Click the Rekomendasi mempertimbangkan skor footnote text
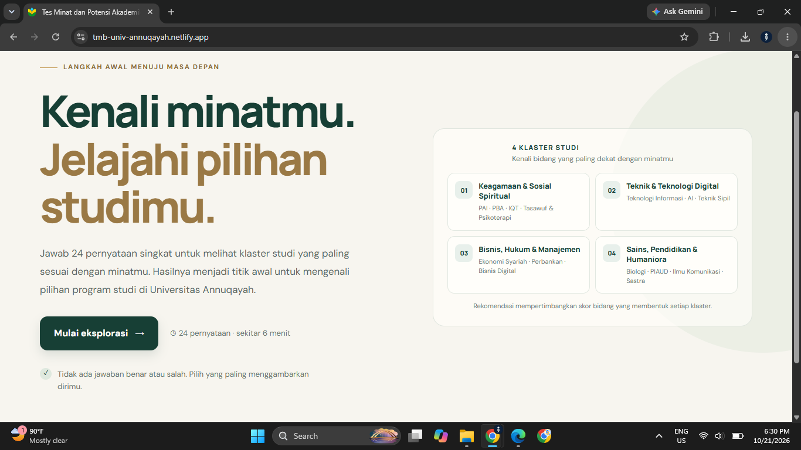The height and width of the screenshot is (450, 801). pos(592,306)
